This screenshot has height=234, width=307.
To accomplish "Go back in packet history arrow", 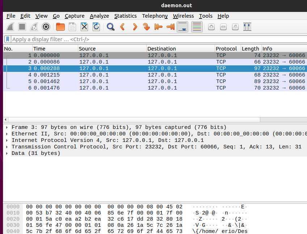I will click(x=123, y=27).
